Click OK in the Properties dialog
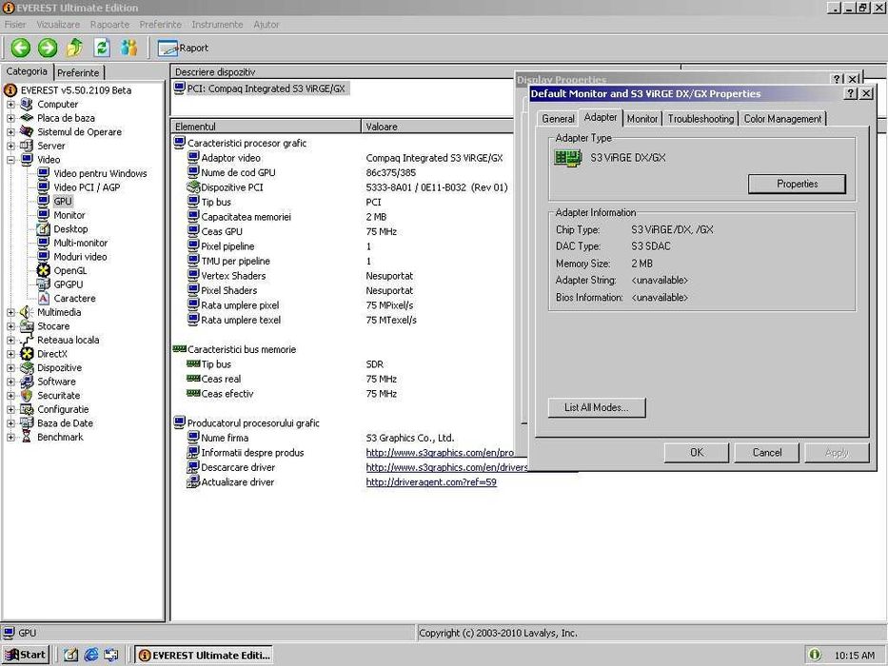This screenshot has width=888, height=666. click(x=697, y=453)
